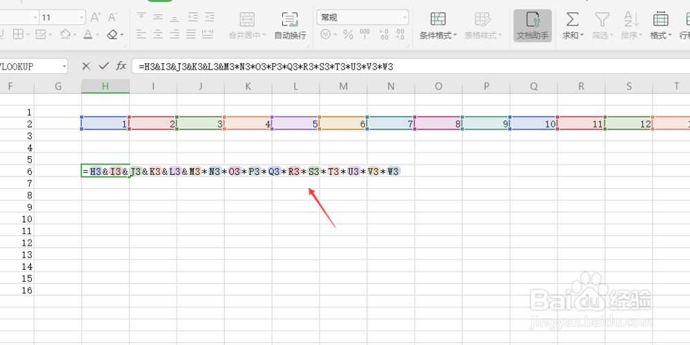Apply justified alignment
The image size is (690, 345).
(191, 34)
